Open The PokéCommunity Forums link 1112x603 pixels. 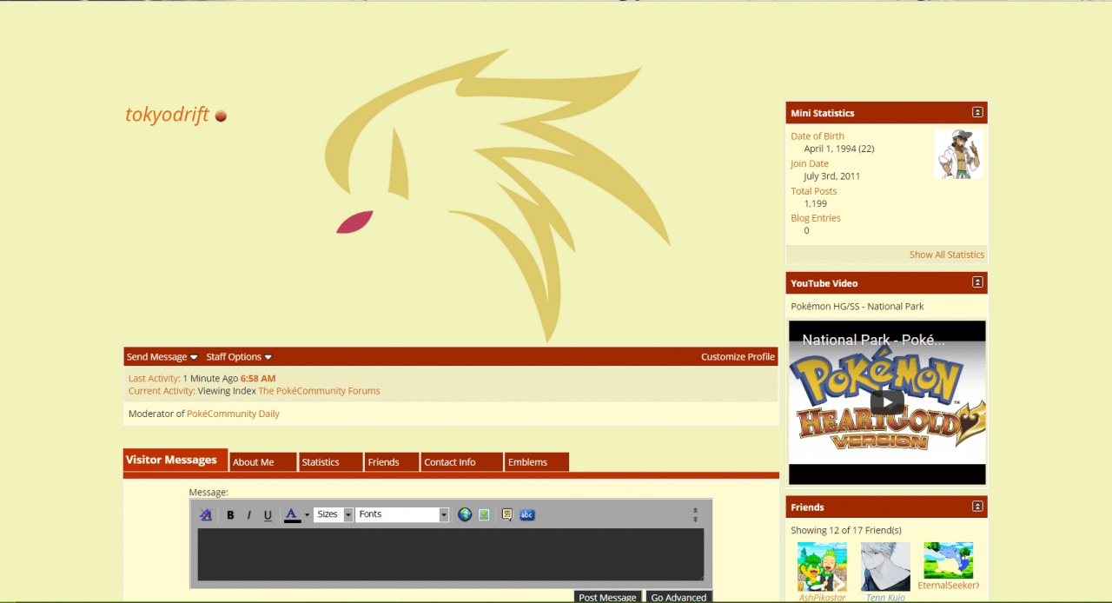[319, 391]
